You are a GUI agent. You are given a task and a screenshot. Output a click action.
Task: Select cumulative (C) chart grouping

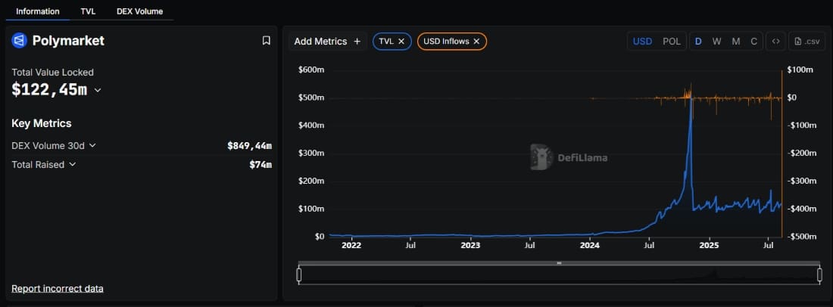[x=753, y=42]
